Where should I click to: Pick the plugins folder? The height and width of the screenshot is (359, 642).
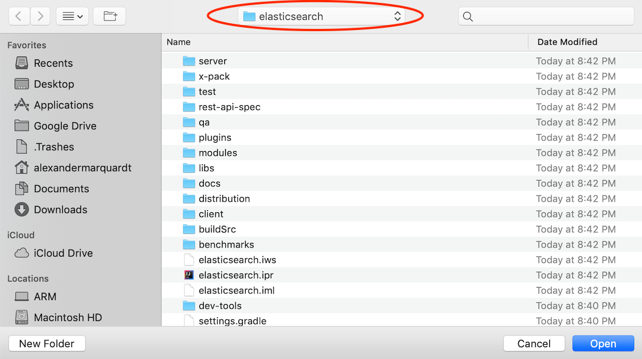pos(401,138)
